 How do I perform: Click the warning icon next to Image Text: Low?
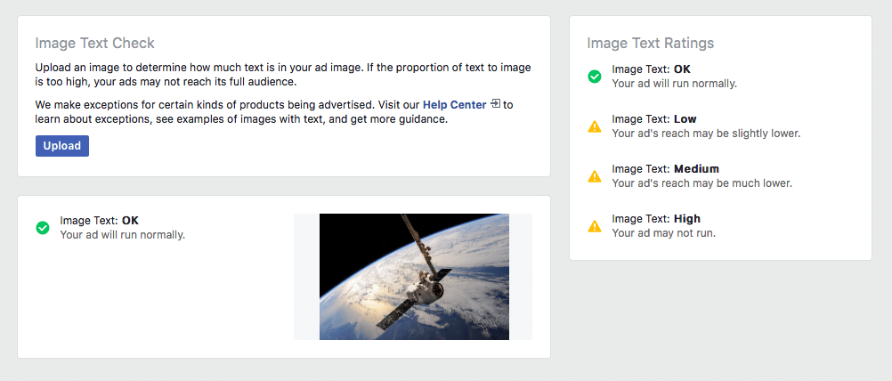595,126
